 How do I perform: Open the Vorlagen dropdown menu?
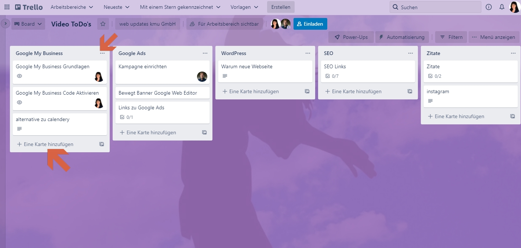[244, 7]
